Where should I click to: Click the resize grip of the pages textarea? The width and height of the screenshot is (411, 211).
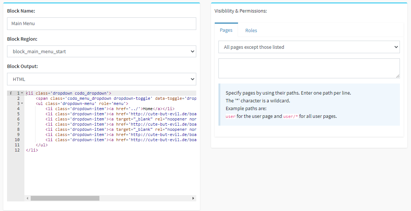[398, 76]
